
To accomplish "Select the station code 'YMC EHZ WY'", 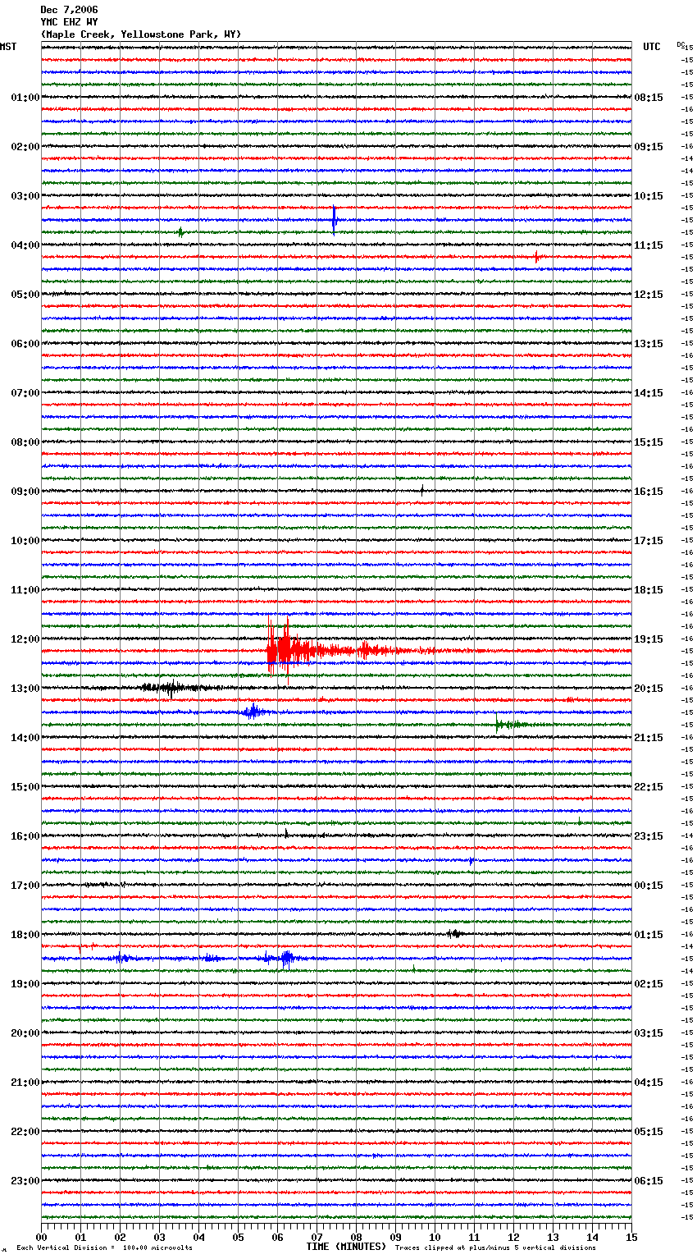I will (x=69, y=22).
